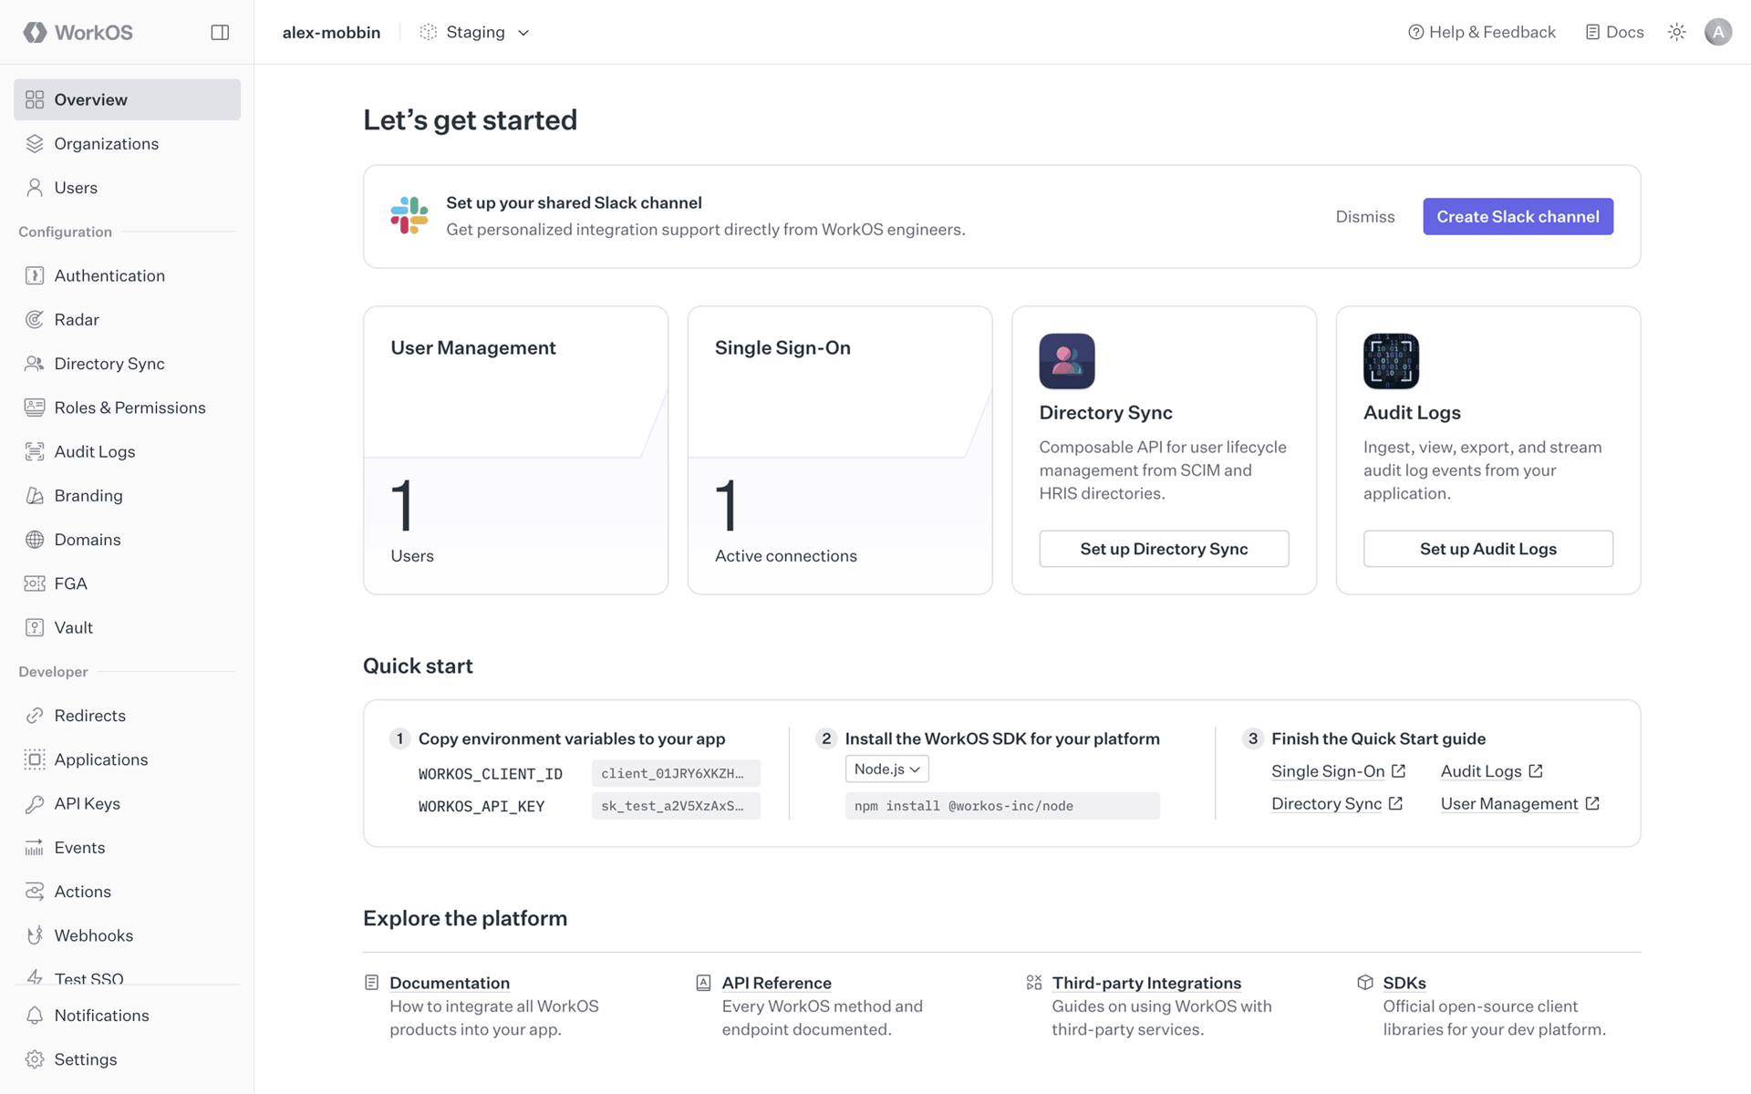Open Help & Feedback
Image resolution: width=1751 pixels, height=1094 pixels.
coord(1482,32)
